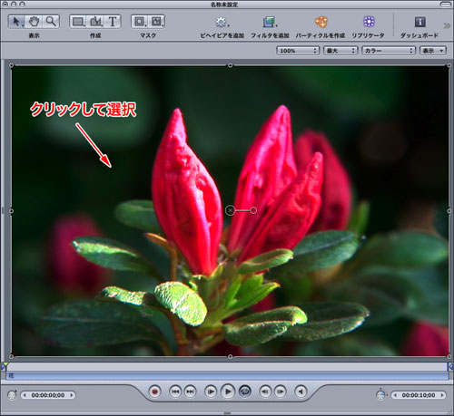This screenshot has height=416, width=454.
Task: Open the 表示 view options dropdown
Action: [433, 51]
